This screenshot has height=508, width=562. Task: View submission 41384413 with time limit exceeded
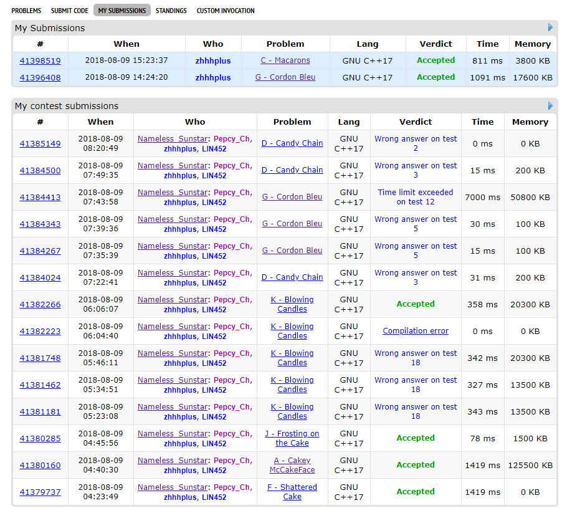click(x=40, y=198)
